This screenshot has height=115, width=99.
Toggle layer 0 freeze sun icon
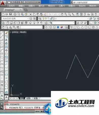[x=46, y=18]
